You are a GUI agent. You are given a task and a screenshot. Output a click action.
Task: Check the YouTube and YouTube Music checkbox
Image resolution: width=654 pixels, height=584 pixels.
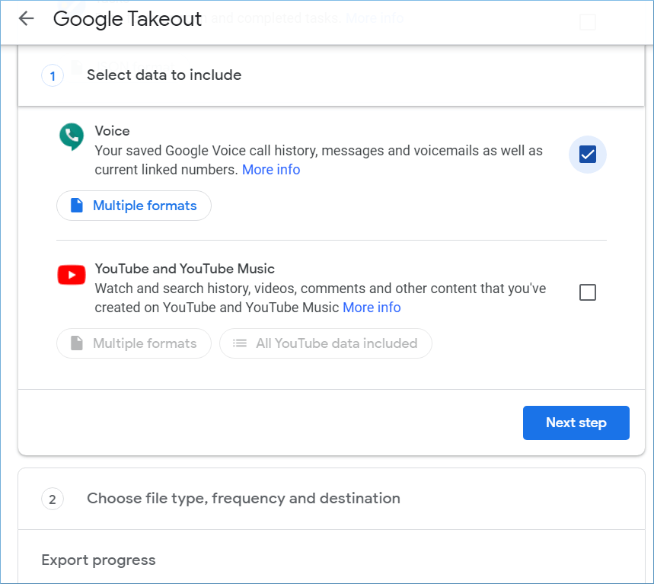587,292
